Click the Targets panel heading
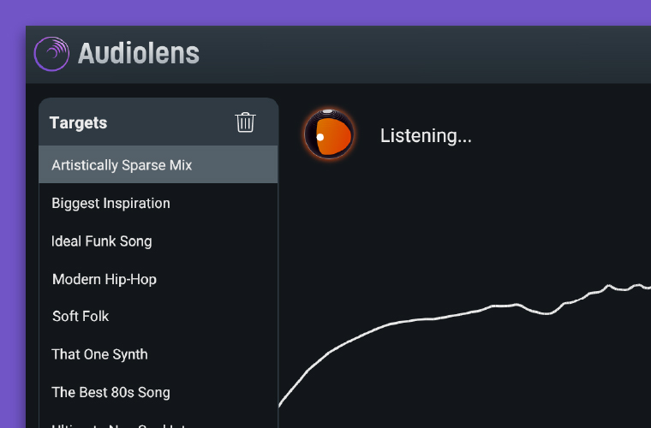 pyautogui.click(x=78, y=122)
